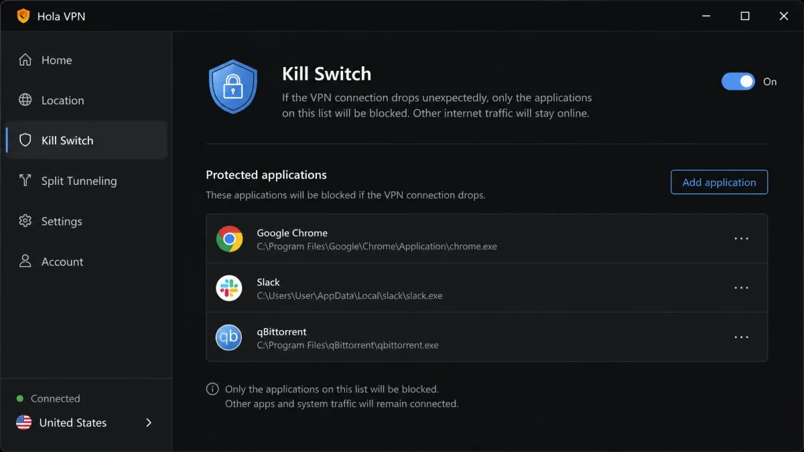Open the three-dot menu for Slack

pos(741,288)
